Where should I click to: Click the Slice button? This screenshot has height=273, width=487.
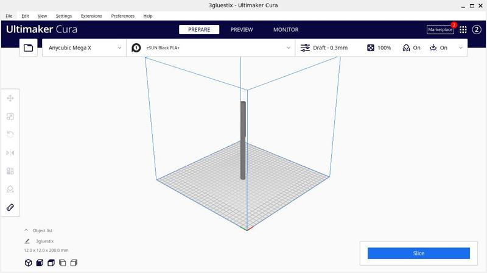419,253
